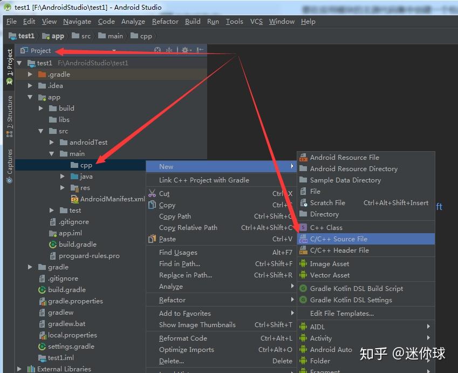Open the Project panel settings gear

(186, 50)
